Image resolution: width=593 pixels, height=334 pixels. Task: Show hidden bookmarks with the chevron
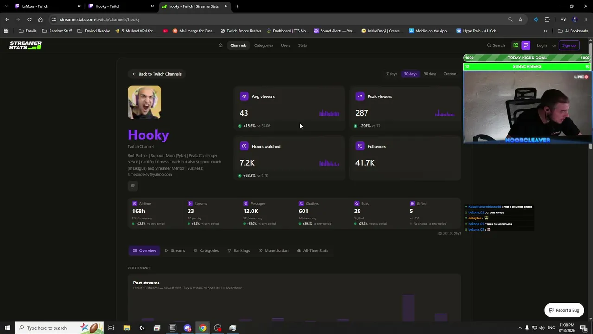click(x=545, y=31)
